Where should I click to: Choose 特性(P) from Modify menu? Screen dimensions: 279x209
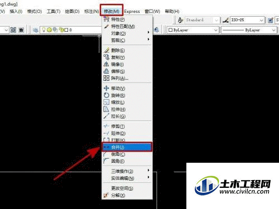[x=127, y=20]
